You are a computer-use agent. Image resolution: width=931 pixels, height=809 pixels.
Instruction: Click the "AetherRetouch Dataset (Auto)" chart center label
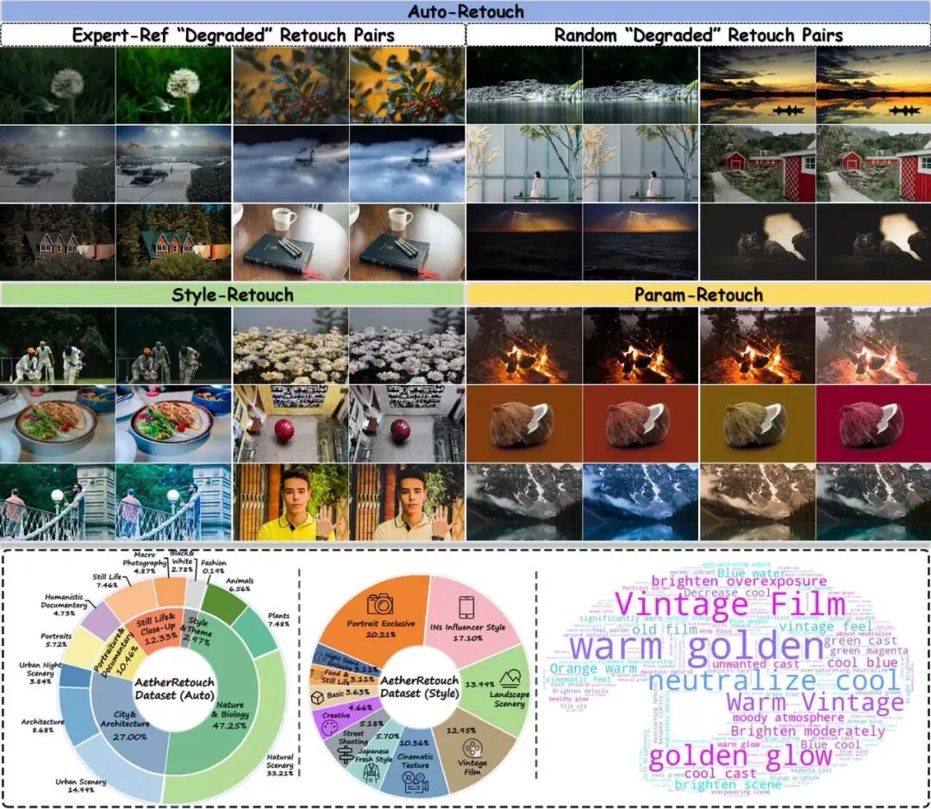click(x=174, y=688)
